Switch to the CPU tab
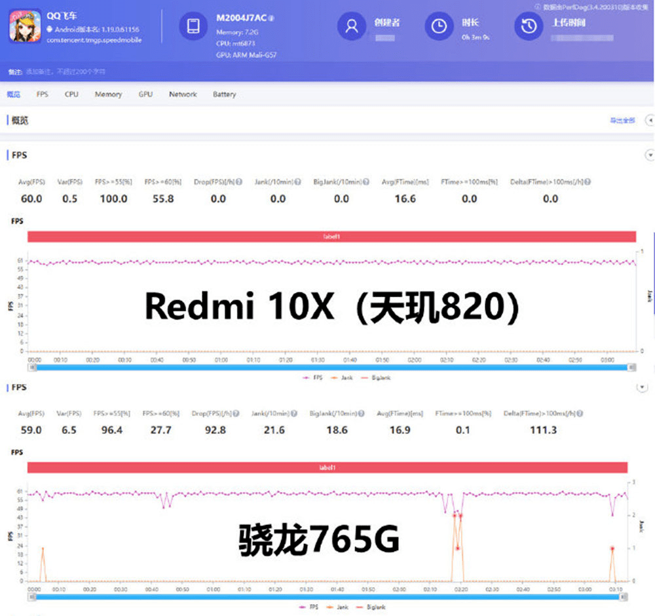 point(71,94)
